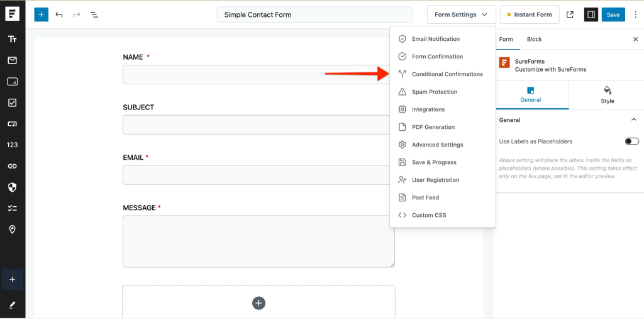Viewport: 644px width, 322px height.
Task: Open form preview in new tab
Action: click(570, 14)
